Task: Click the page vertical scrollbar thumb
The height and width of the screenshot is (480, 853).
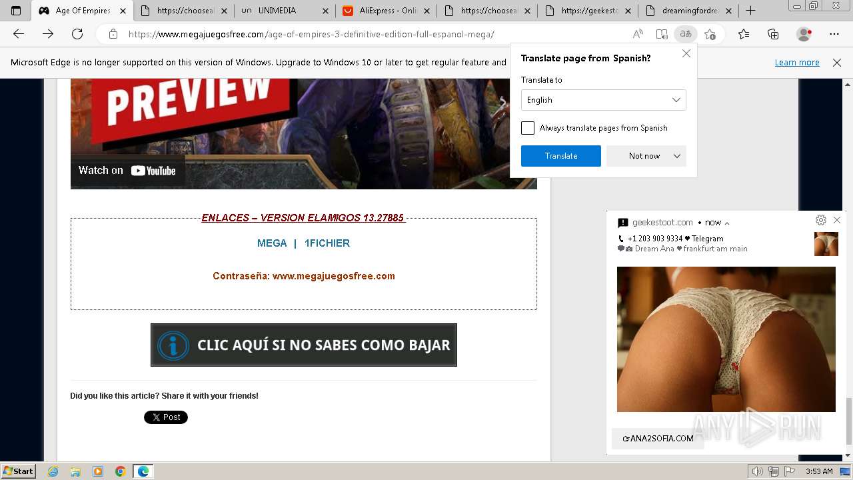Action: click(x=848, y=420)
